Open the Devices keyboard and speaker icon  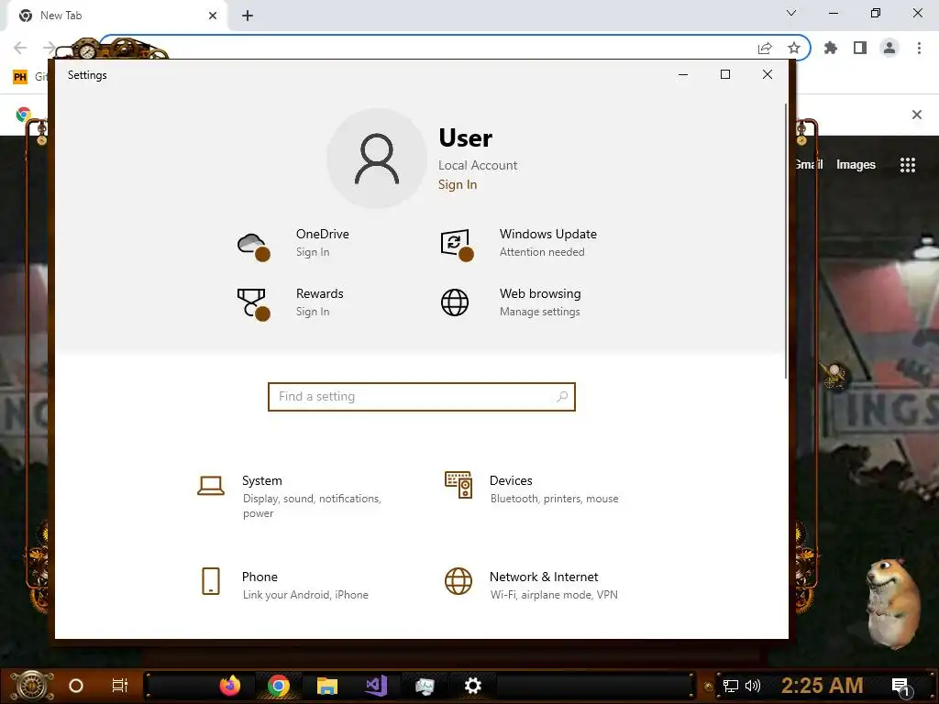[x=458, y=485]
